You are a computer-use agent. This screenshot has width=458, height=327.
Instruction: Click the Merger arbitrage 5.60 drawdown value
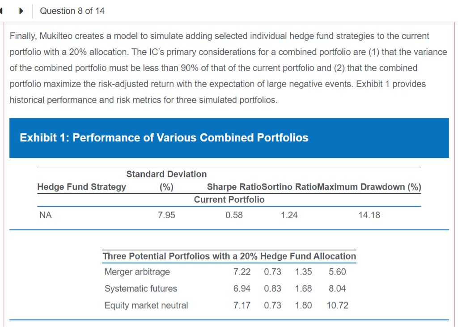click(337, 272)
